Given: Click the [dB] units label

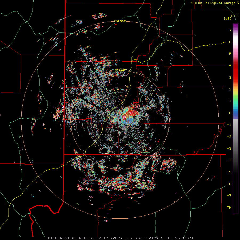Looking at the screenshot, I should click(x=228, y=18).
